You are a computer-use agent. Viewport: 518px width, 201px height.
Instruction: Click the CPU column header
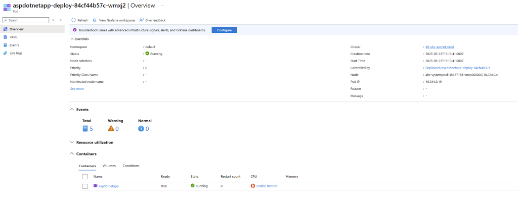[x=254, y=177]
